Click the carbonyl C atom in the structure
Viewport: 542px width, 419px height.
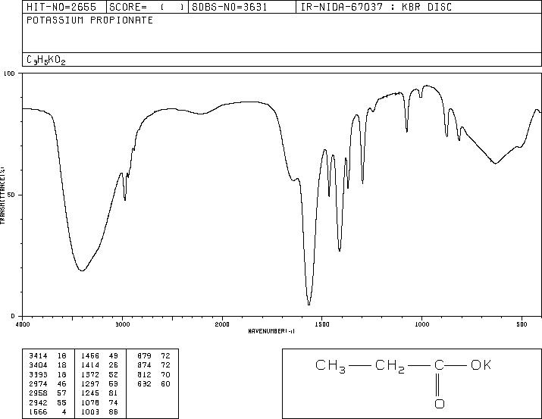pos(439,364)
